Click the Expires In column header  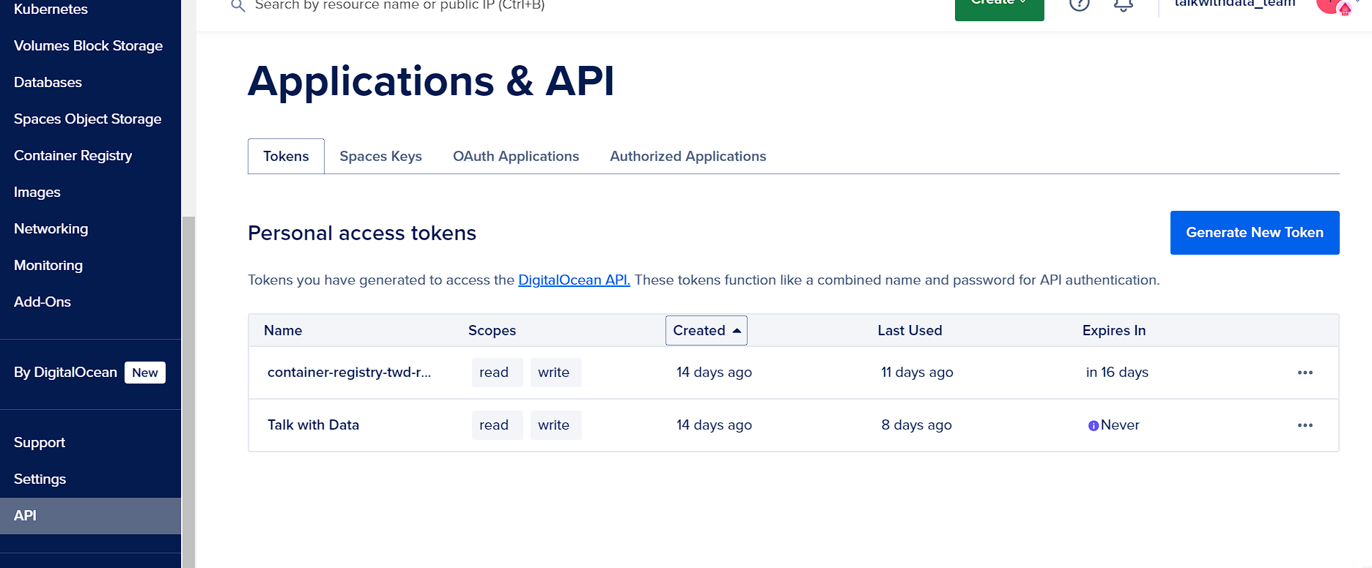click(x=1114, y=330)
